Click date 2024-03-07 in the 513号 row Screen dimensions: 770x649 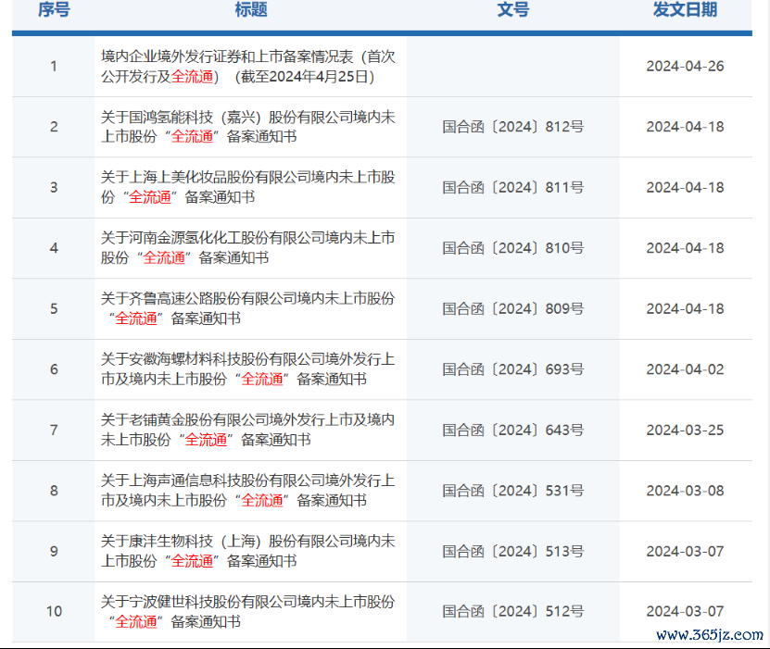pyautogui.click(x=685, y=552)
